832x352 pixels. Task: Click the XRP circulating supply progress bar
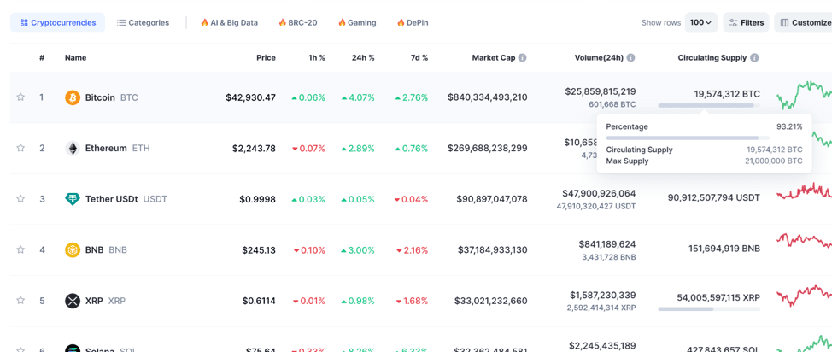(x=708, y=309)
